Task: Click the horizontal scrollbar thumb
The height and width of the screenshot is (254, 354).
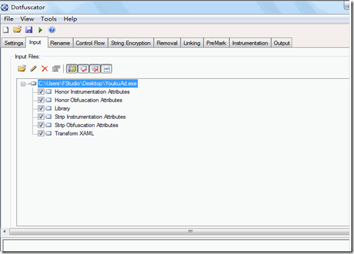Action: (x=179, y=231)
